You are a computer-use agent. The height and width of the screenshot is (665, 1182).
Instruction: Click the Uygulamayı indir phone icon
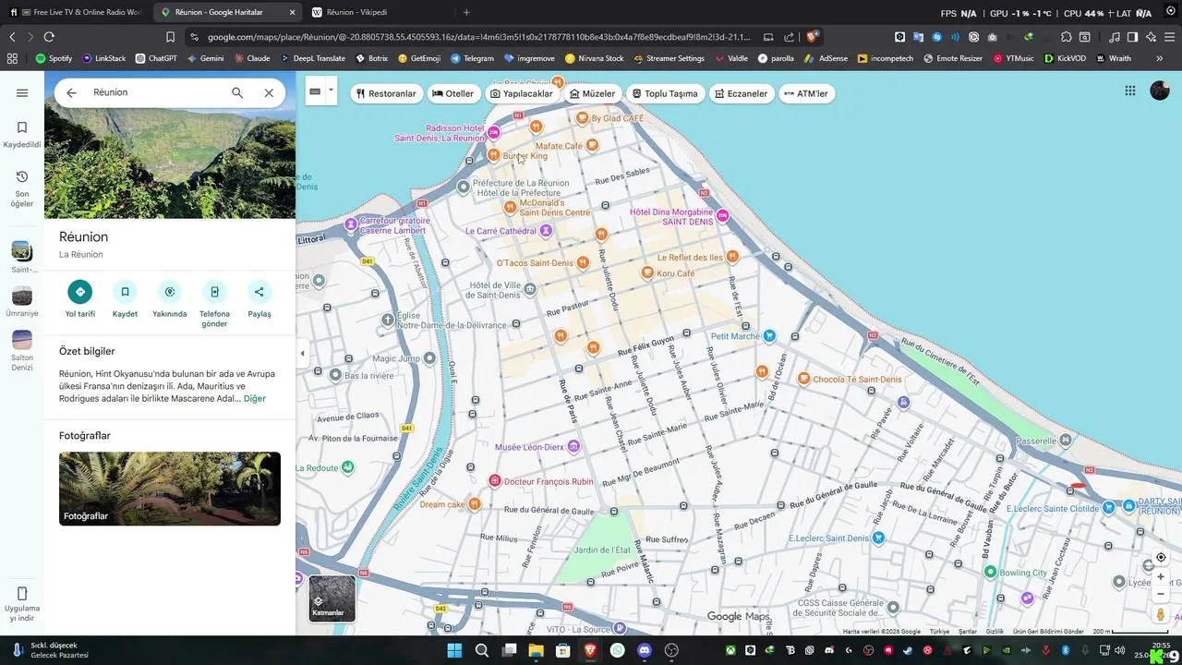22,593
